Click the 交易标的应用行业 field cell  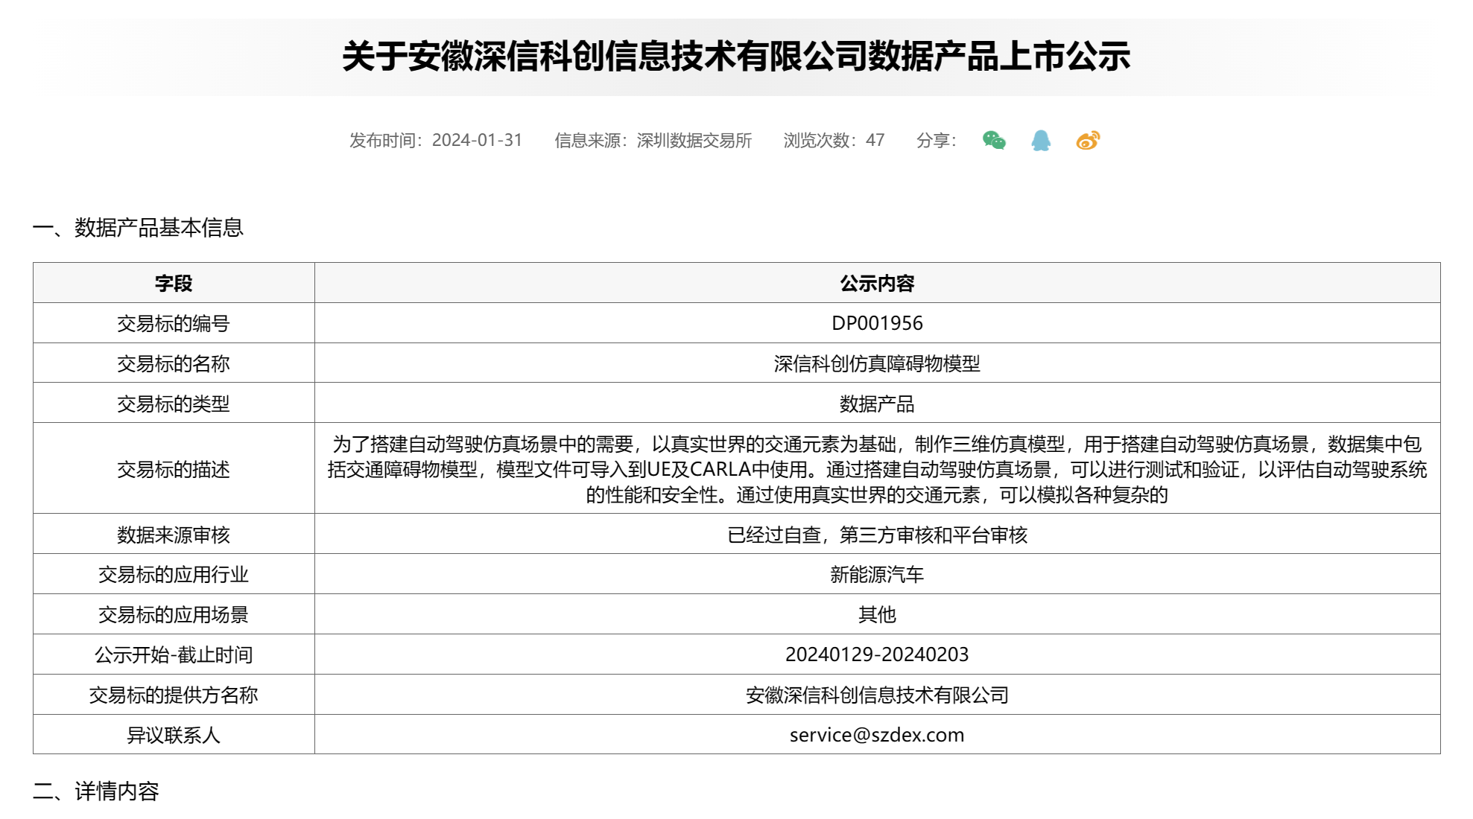(174, 575)
